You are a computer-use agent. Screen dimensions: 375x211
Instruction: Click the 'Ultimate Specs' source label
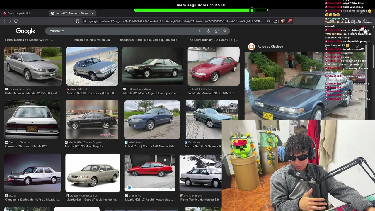tap(193, 195)
